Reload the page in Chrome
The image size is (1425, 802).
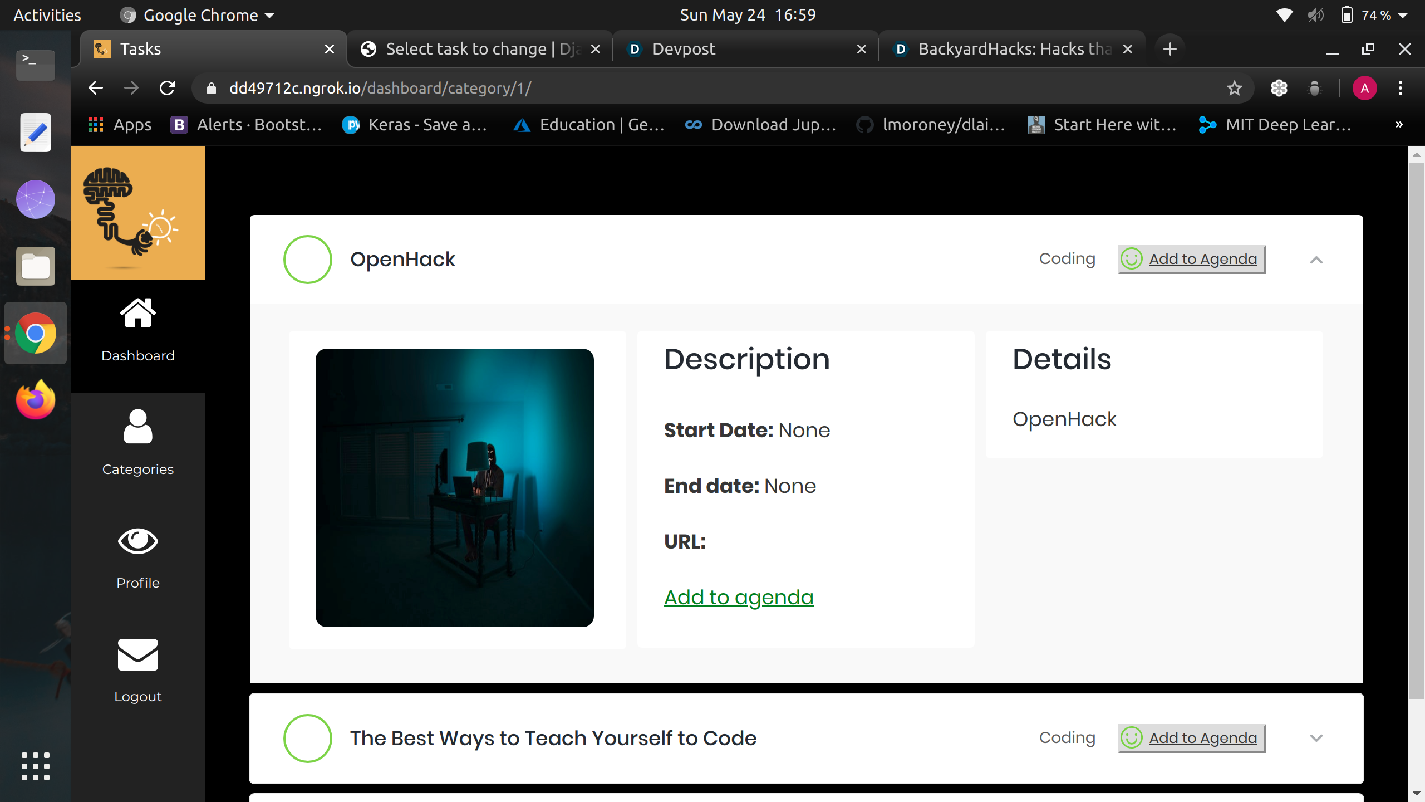click(167, 88)
